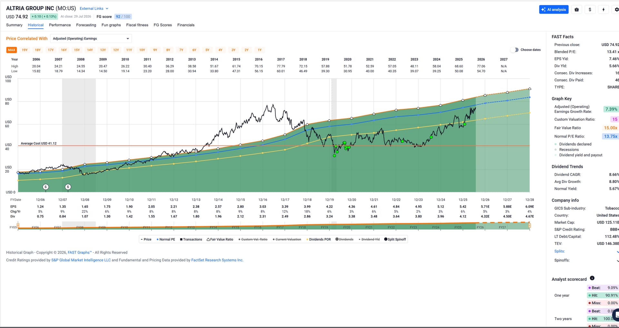Screen dimensions: 619x328
Task: Open the External Links dropdown
Action: click(x=94, y=8)
